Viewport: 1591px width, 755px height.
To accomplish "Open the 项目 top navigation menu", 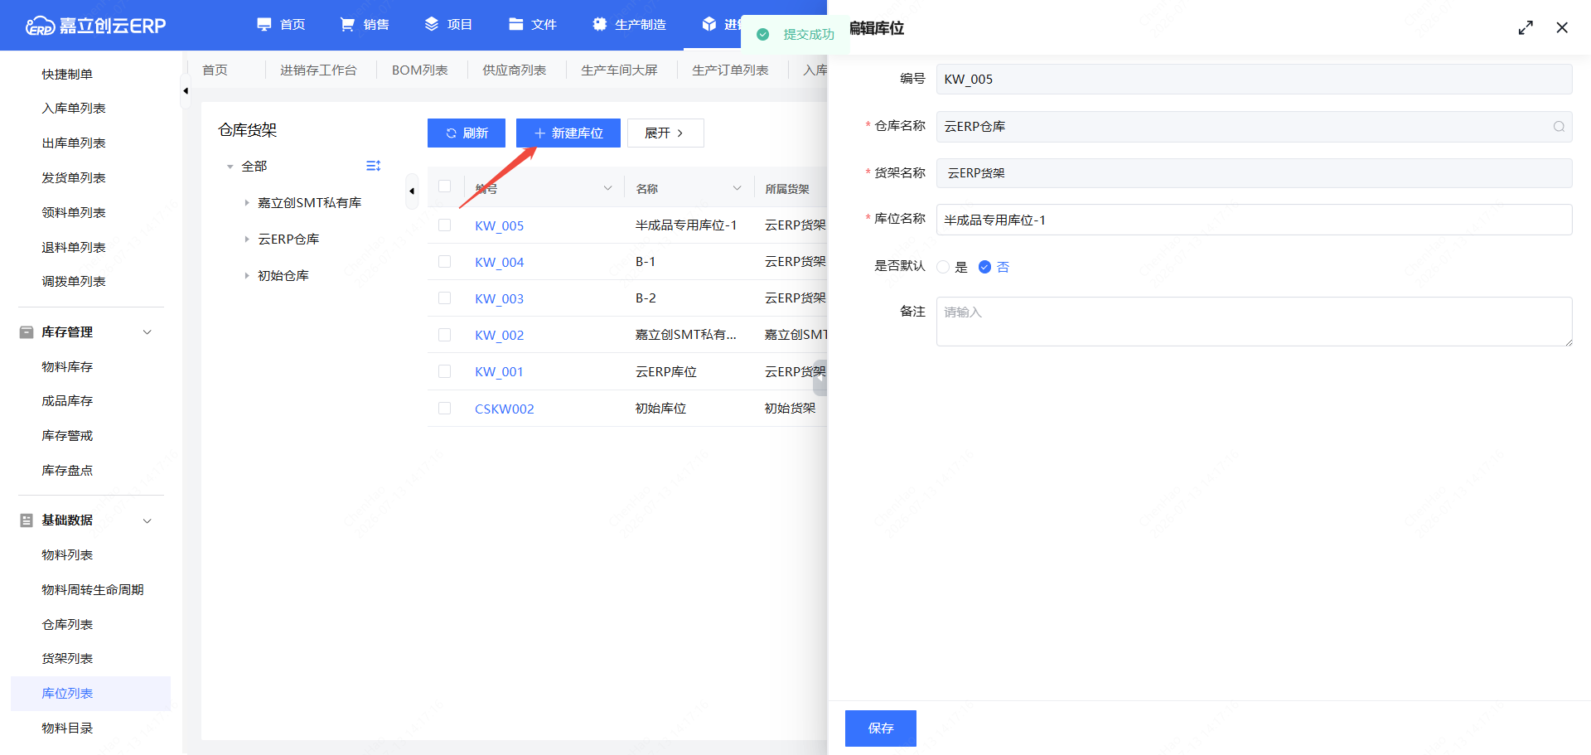I will pyautogui.click(x=448, y=25).
